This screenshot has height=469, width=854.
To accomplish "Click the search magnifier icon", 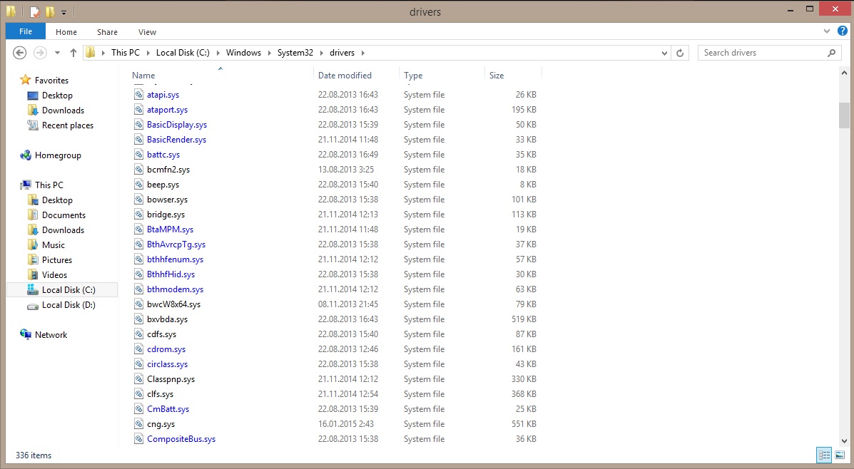I will (831, 53).
